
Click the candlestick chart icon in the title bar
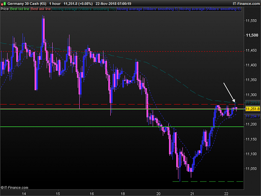coord(3,3)
